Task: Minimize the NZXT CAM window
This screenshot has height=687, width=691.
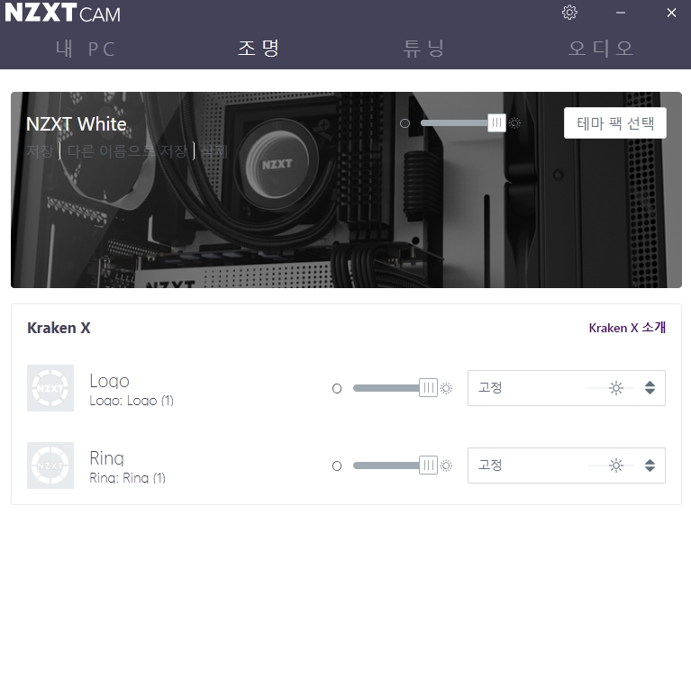Action: 621,13
